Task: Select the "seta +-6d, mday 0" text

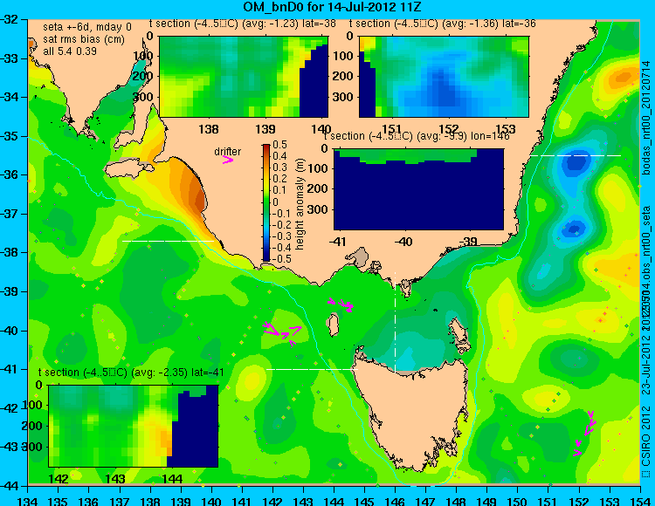Action: [86, 27]
